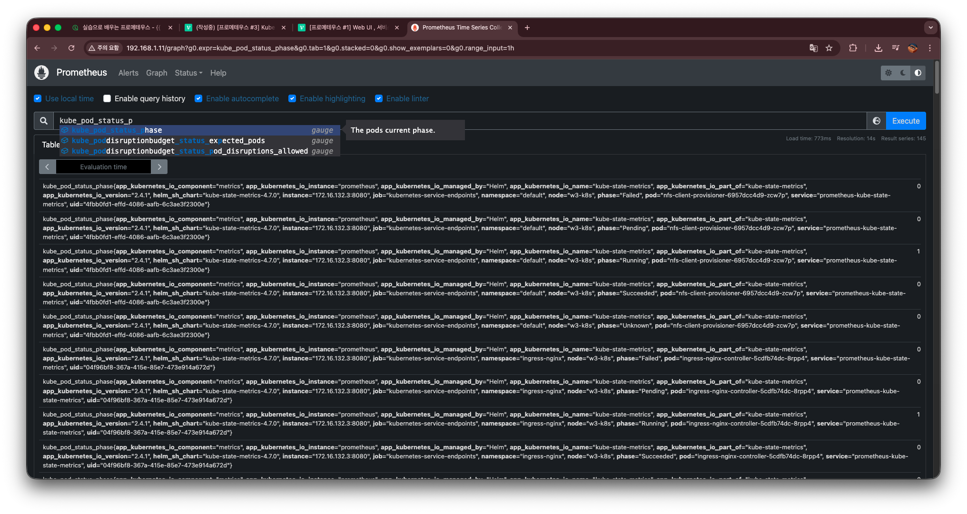Click the translate page icon
Viewport: 967px width, 514px height.
coord(813,48)
